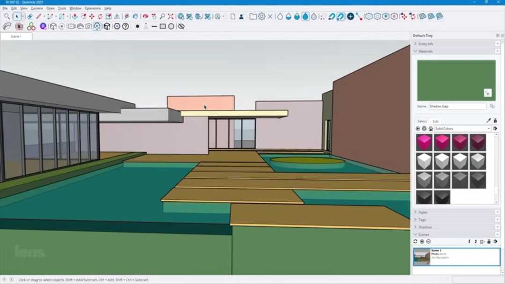Toggle the selected water-drop style icon

[305, 16]
